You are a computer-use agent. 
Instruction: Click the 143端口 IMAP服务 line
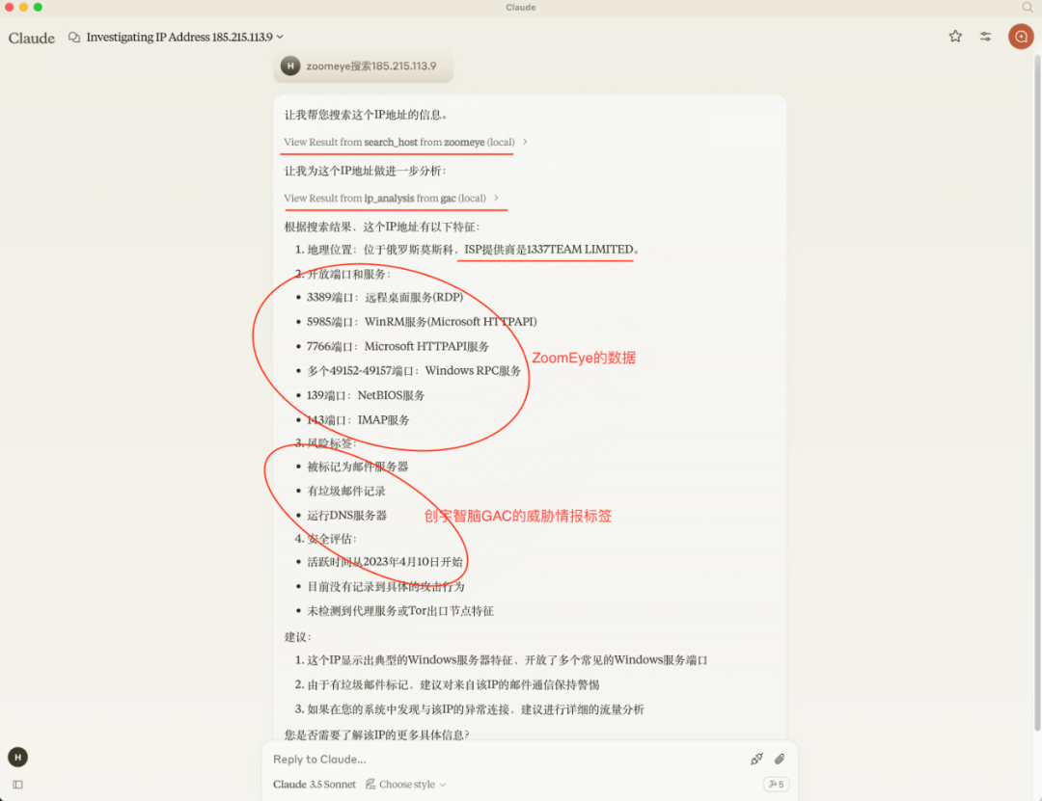[358, 420]
